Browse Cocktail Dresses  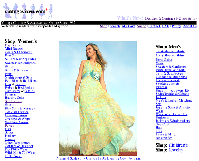(x=17, y=112)
